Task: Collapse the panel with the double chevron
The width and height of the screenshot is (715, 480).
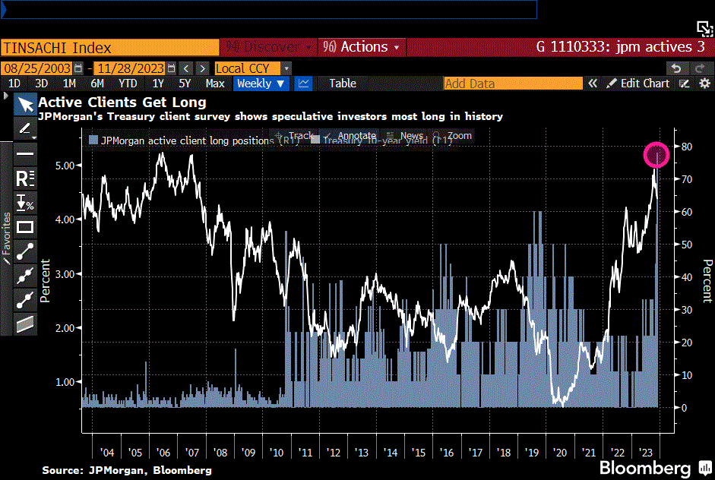Action: (x=593, y=84)
